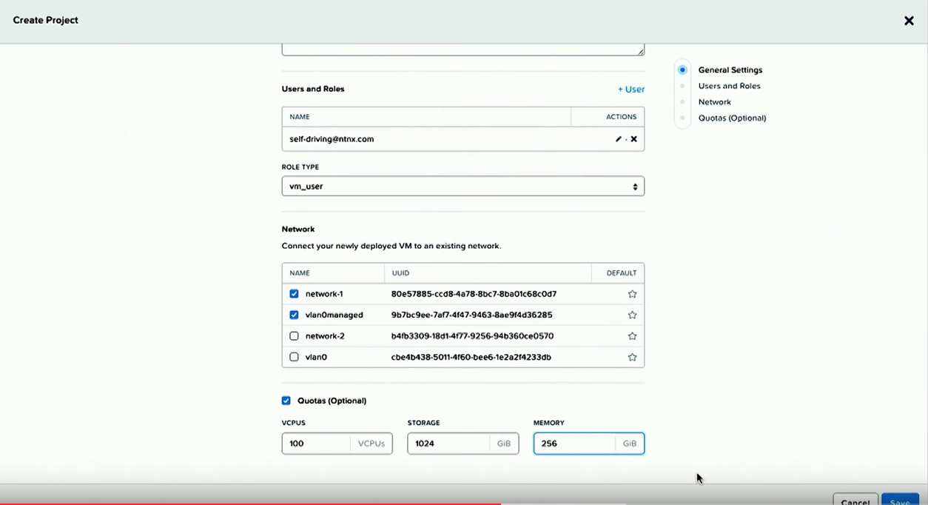This screenshot has width=928, height=505.
Task: Uncheck the network-1 checkbox
Action: click(x=294, y=294)
